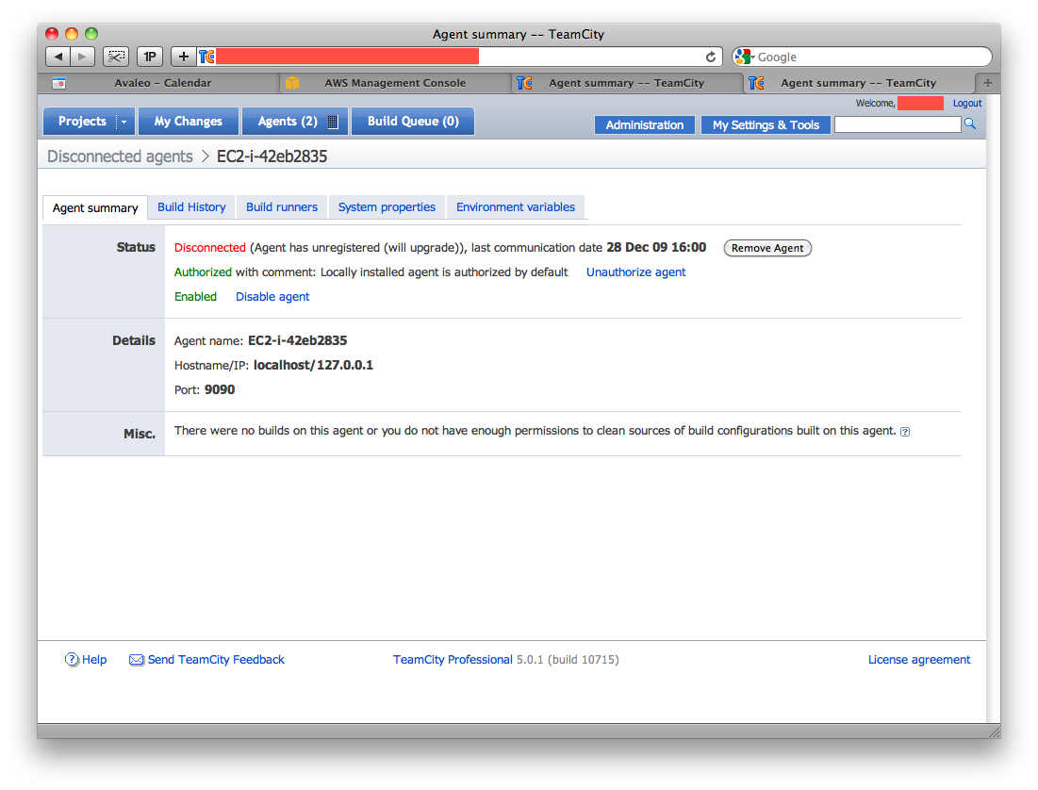The height and width of the screenshot is (790, 1038).
Task: Open the help tooltip icon next to Misc message
Action: 905,431
